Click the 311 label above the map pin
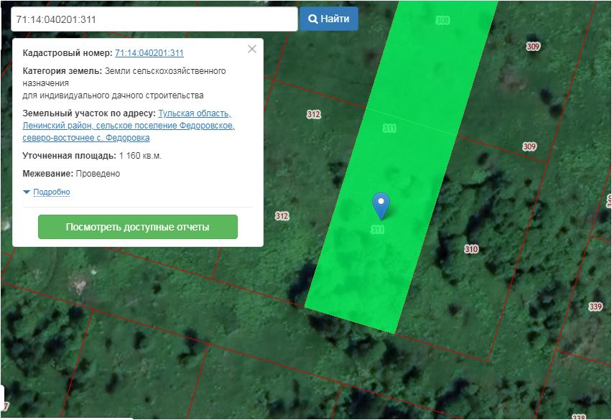612x420 pixels. coord(389,129)
